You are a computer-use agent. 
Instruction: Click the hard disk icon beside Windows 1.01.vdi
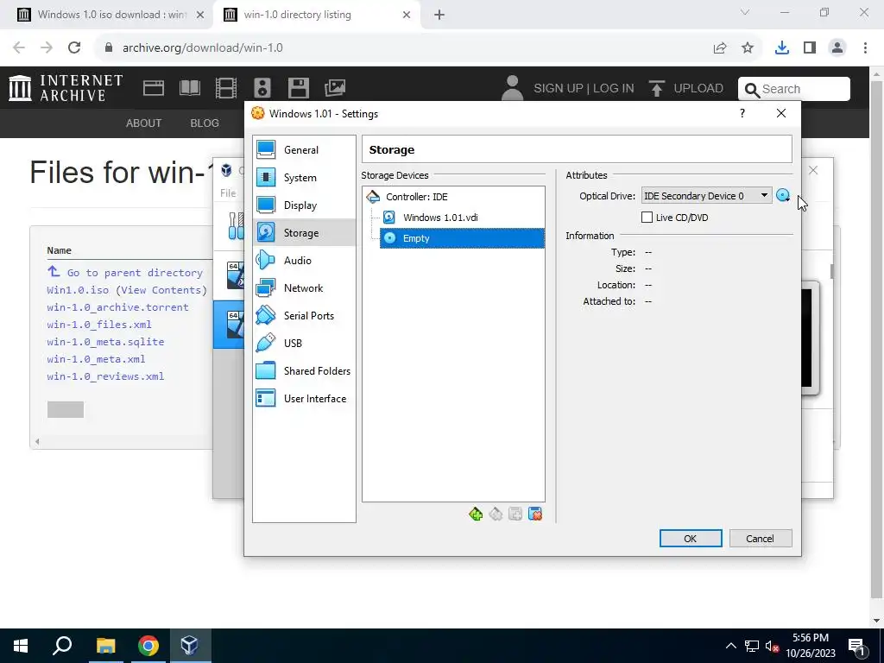point(389,218)
